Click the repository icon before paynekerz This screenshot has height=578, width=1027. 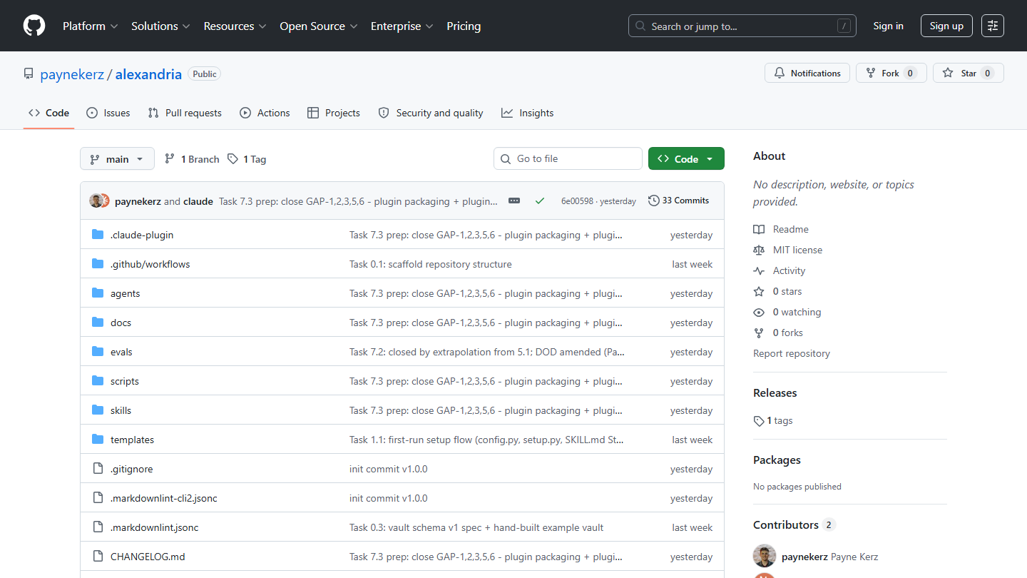pos(29,73)
